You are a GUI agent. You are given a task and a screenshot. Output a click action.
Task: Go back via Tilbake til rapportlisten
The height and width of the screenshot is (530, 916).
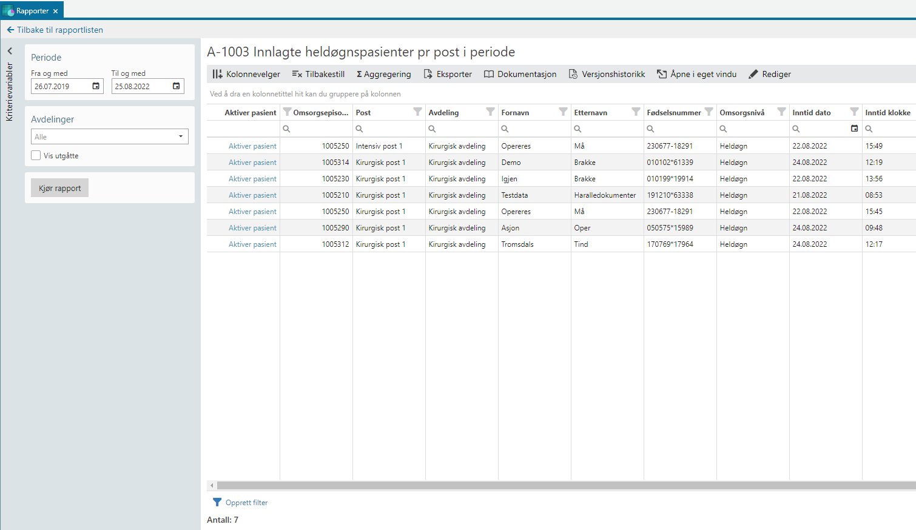(x=55, y=30)
